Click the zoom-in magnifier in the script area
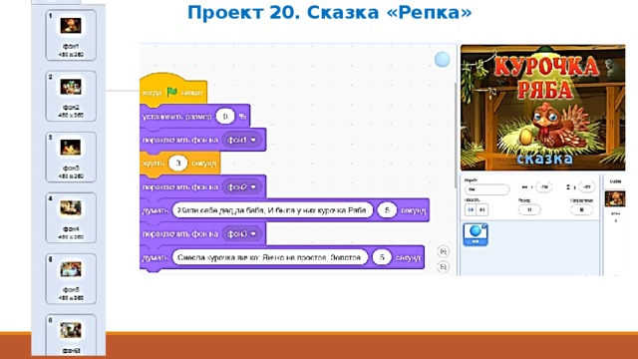Viewport: 638px width, 359px height. (x=443, y=252)
